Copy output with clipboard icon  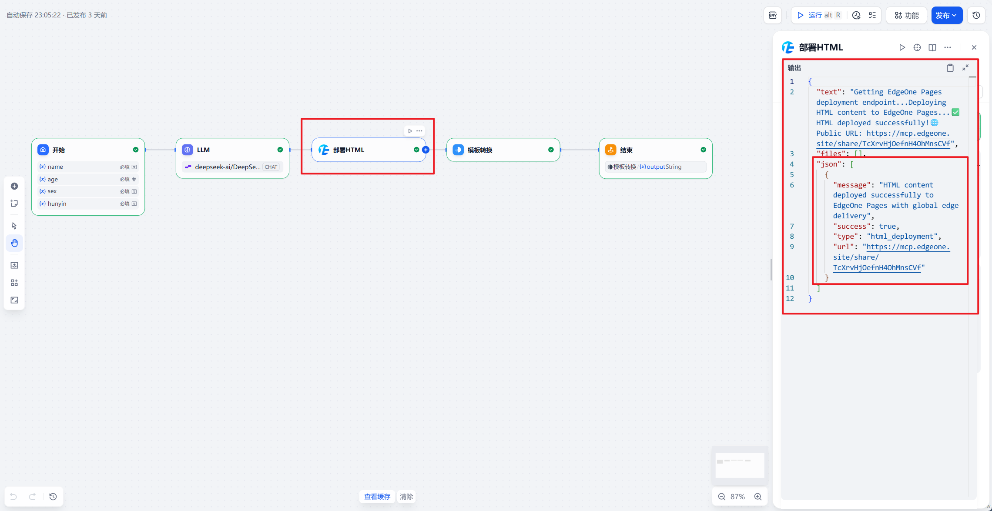(x=950, y=68)
